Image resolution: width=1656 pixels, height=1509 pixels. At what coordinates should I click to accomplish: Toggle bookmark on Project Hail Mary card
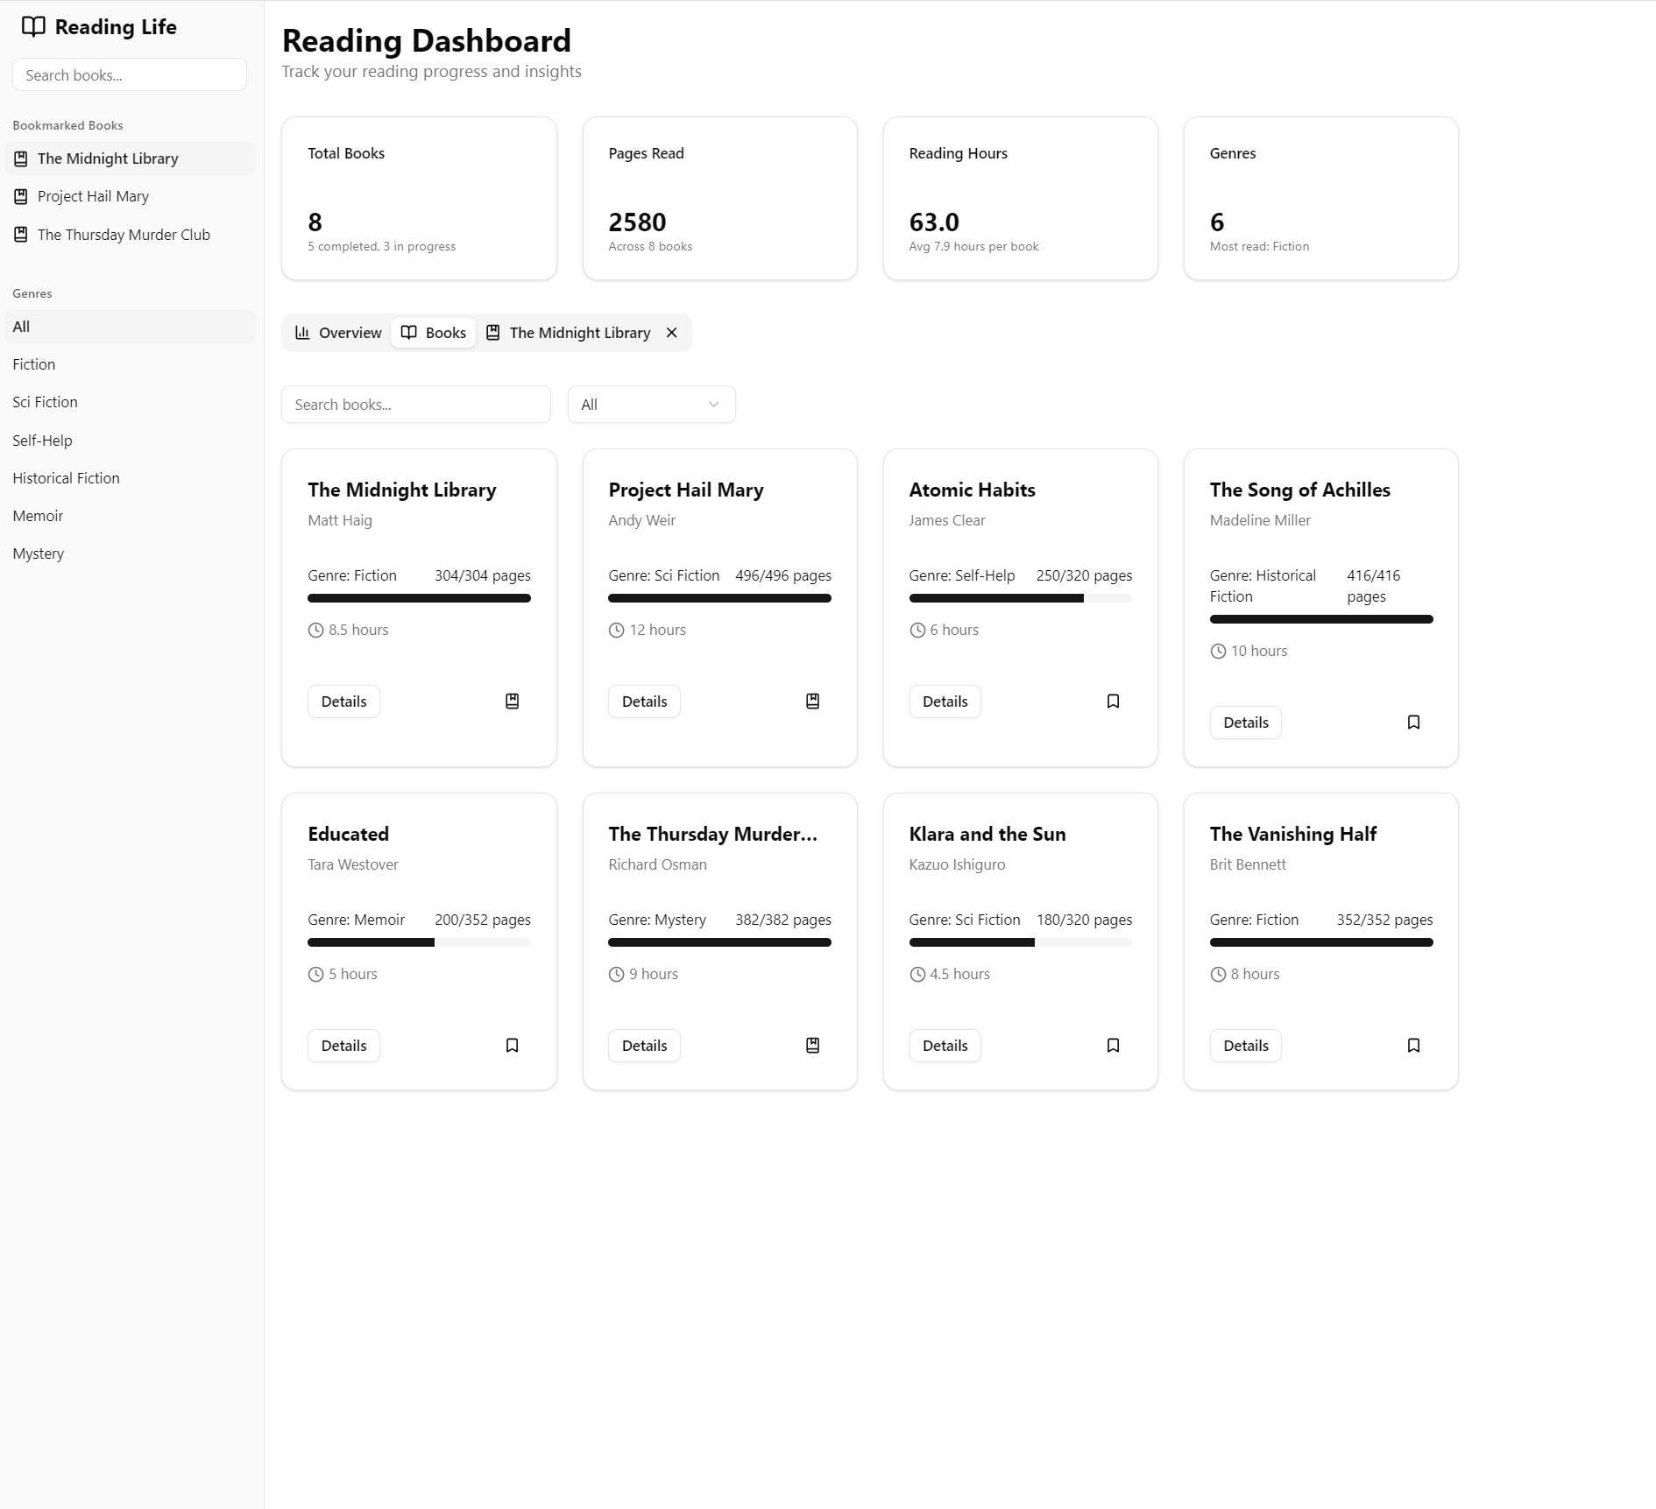pos(812,702)
